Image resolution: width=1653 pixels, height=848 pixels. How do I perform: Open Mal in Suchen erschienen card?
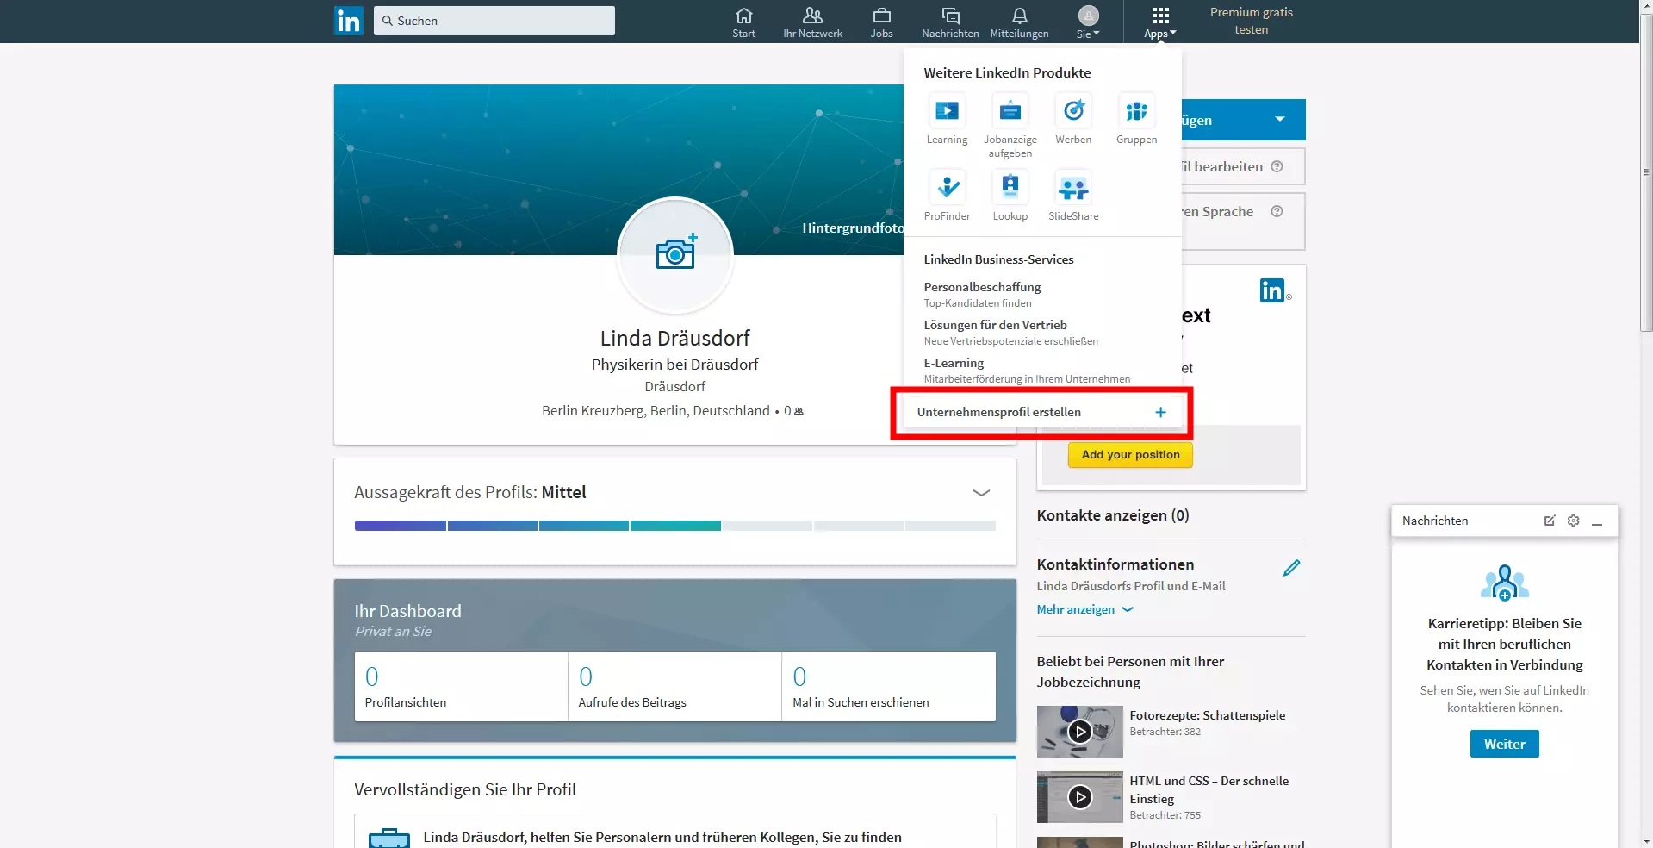pyautogui.click(x=889, y=687)
